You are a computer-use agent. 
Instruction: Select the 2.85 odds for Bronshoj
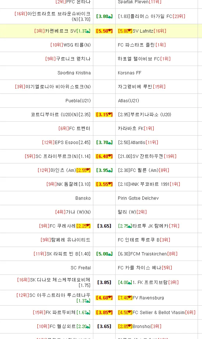point(125,326)
